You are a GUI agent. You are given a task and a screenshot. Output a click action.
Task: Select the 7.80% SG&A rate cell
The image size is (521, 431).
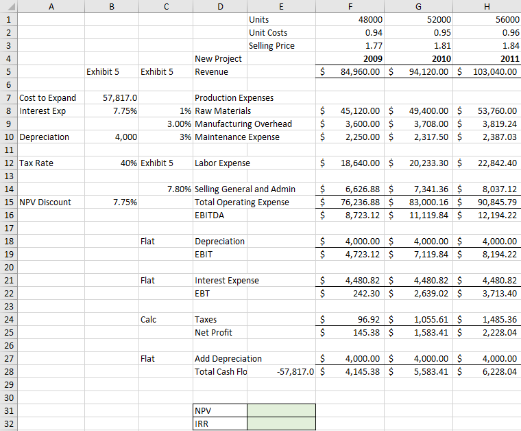point(166,189)
